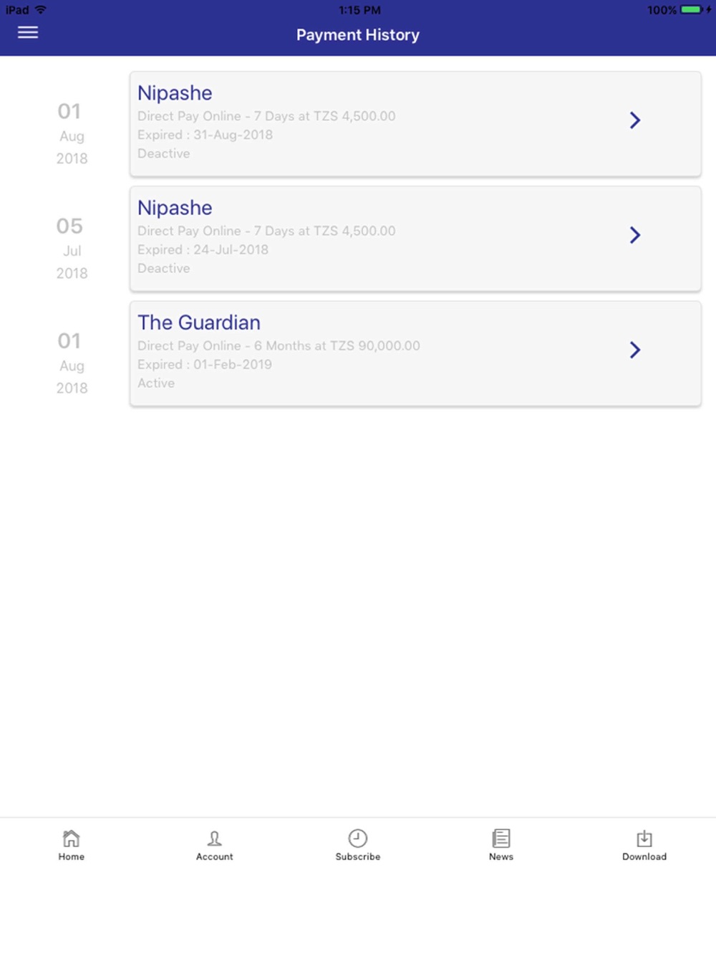Switch to the News tab label

tap(501, 856)
